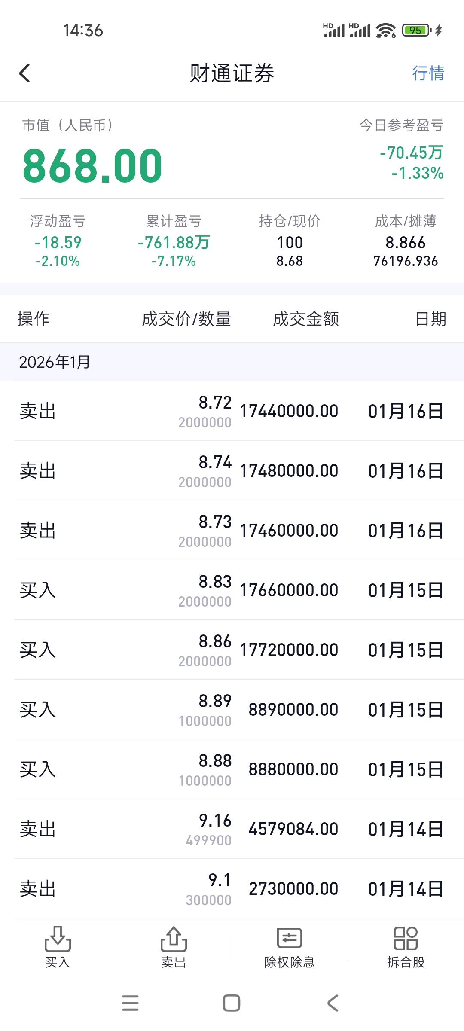Screen dimensions: 464x1031
Task: Tap the 今日参考盈亏 label
Action: click(x=402, y=125)
